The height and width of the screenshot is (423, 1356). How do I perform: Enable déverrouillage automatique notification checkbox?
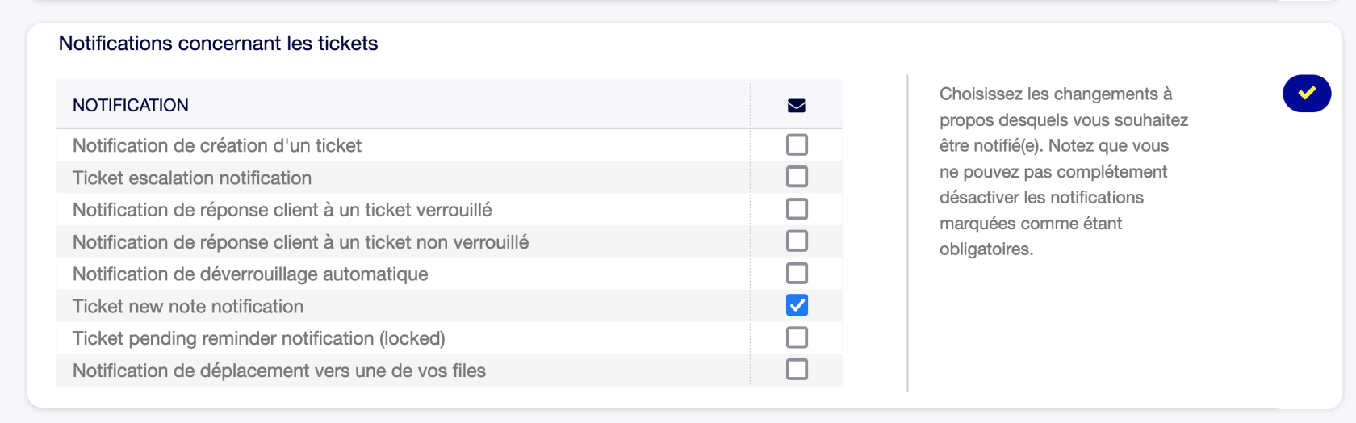point(797,274)
